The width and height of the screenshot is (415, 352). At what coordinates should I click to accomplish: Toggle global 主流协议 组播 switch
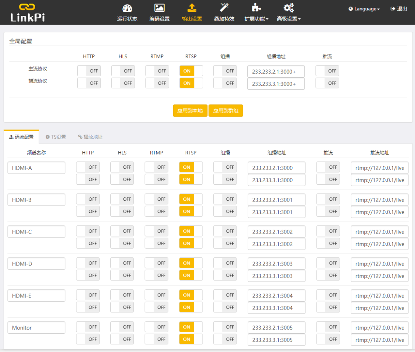coord(225,71)
